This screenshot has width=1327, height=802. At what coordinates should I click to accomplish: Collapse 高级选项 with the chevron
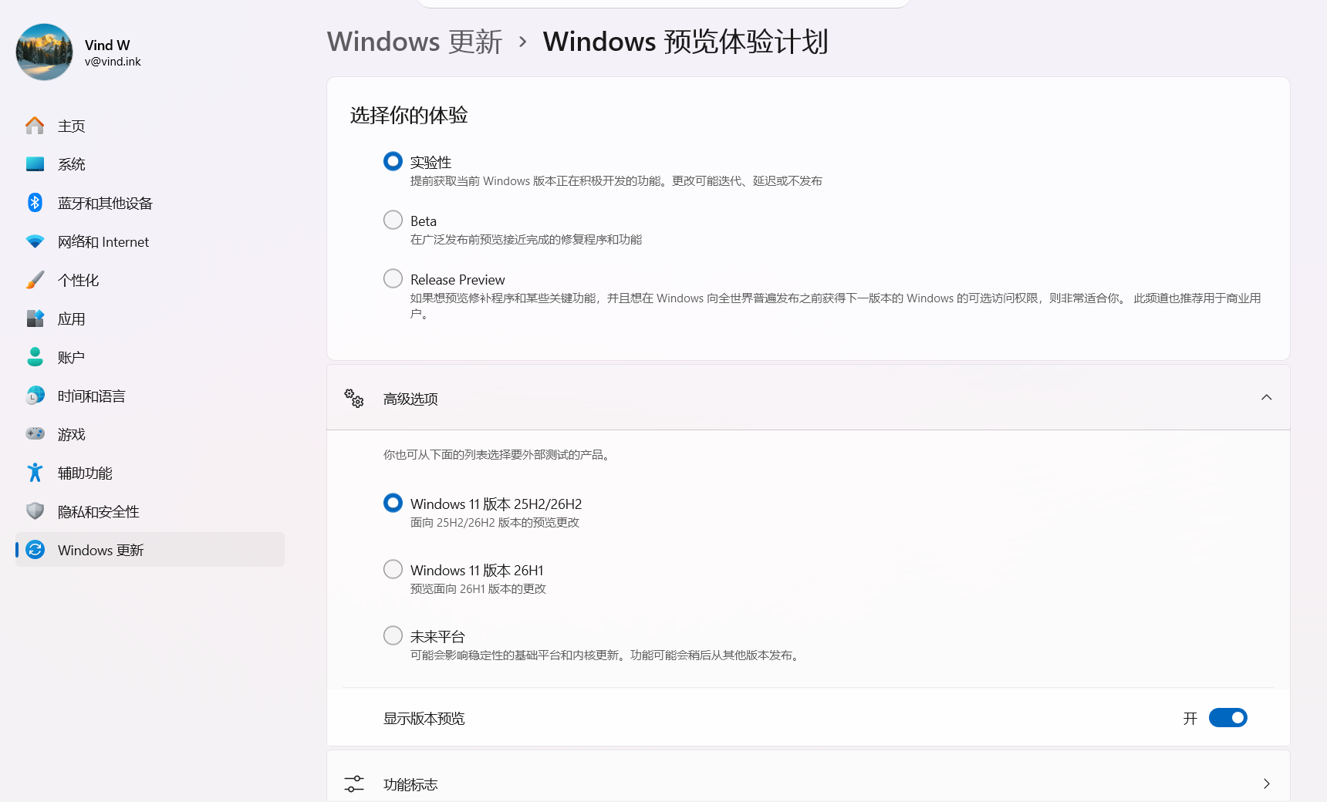pyautogui.click(x=1266, y=398)
